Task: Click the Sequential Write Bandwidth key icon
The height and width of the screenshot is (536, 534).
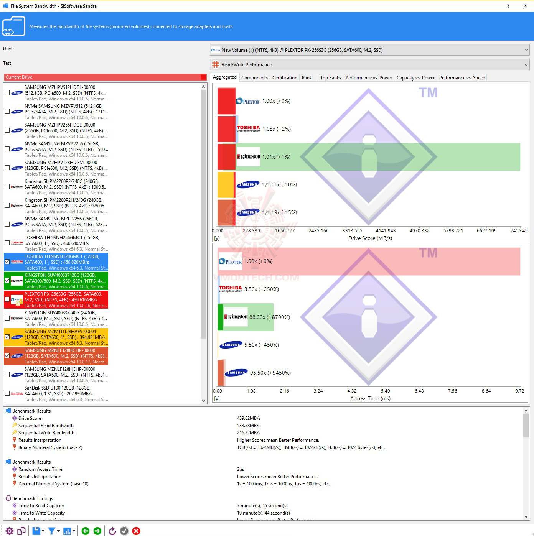Action: pos(15,432)
